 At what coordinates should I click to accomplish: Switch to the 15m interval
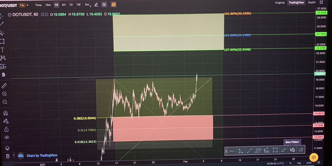point(48,5)
